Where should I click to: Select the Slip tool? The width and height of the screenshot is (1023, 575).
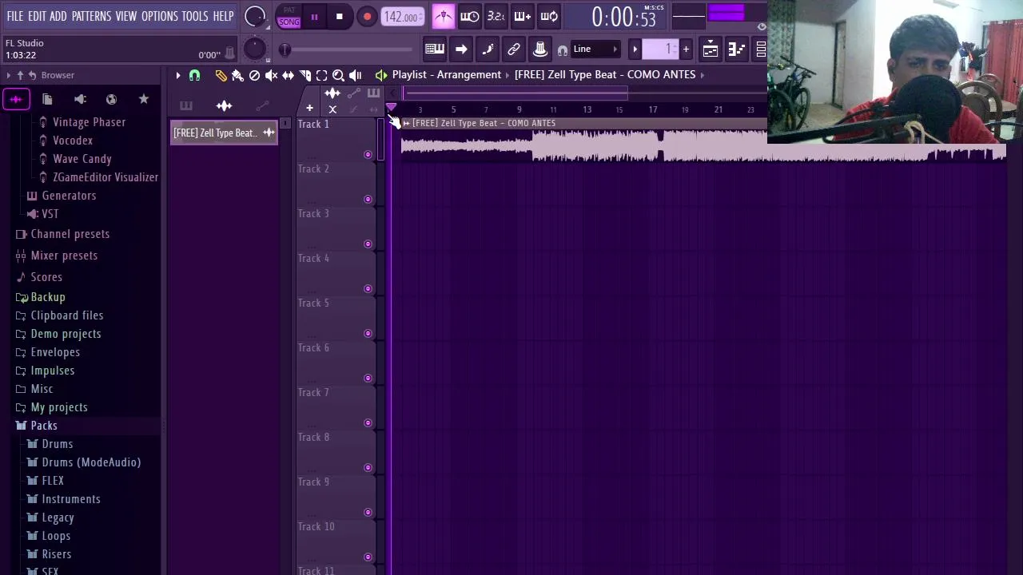(288, 75)
